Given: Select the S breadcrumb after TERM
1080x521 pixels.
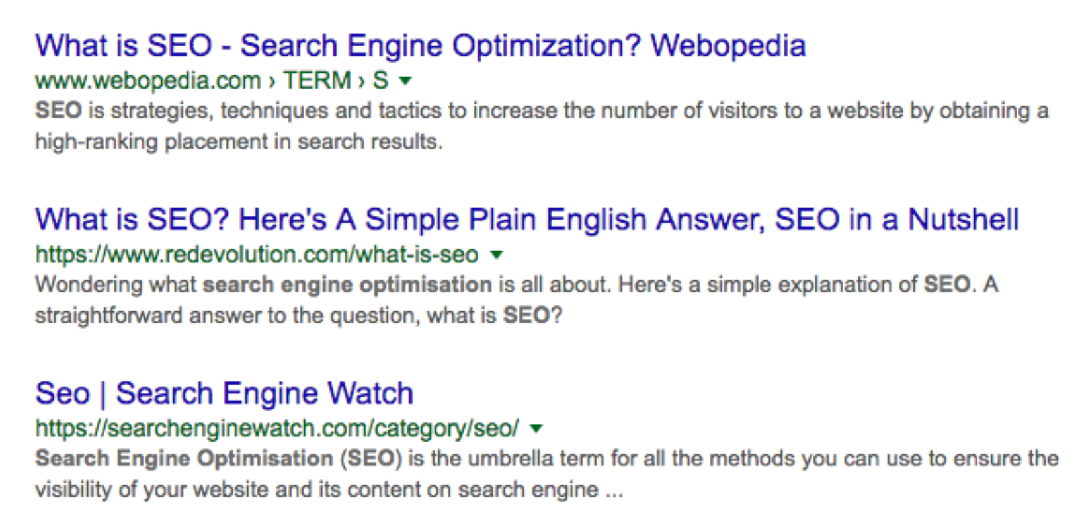Looking at the screenshot, I should coord(380,81).
